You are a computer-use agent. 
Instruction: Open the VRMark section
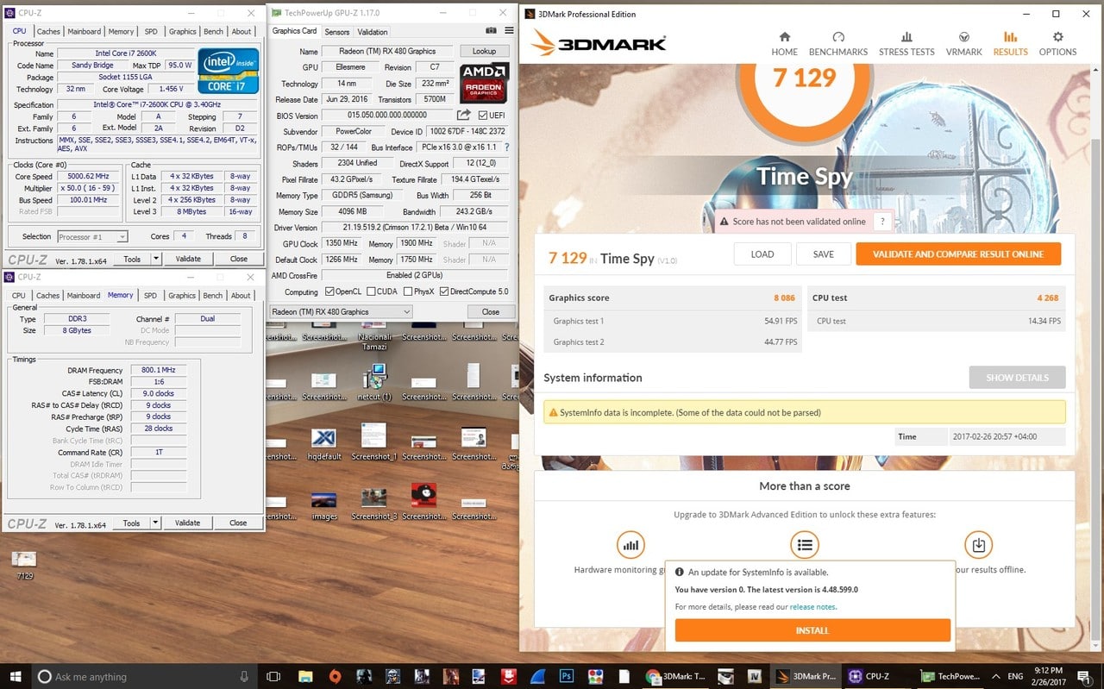coord(963,44)
